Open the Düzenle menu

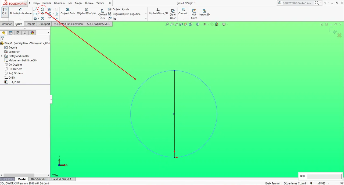(x=47, y=3)
